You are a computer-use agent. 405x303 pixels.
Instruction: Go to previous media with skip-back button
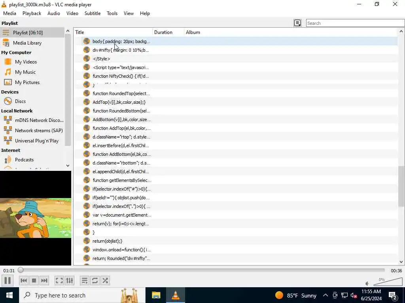24,281
